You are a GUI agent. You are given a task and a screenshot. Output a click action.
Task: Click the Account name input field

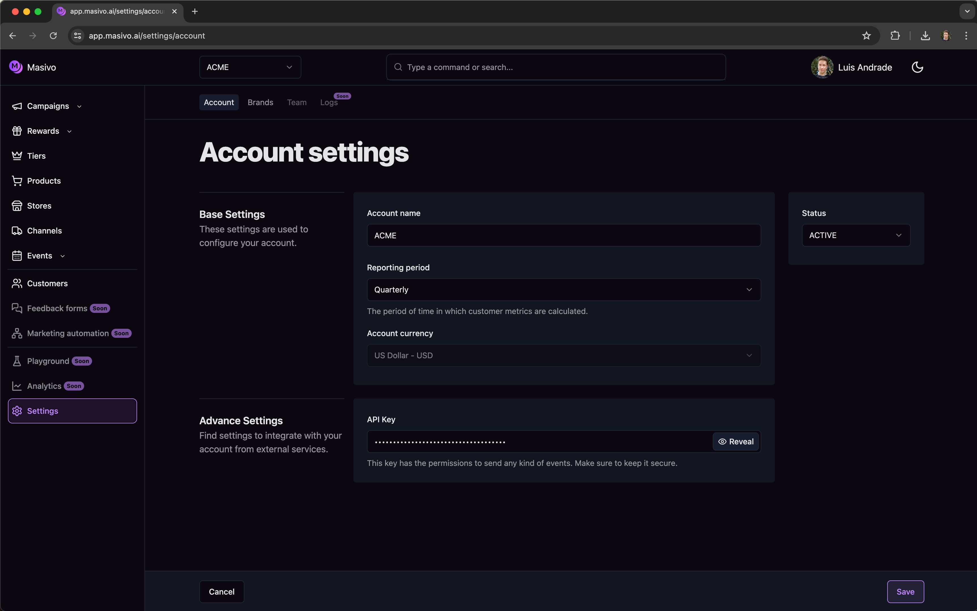pos(564,235)
